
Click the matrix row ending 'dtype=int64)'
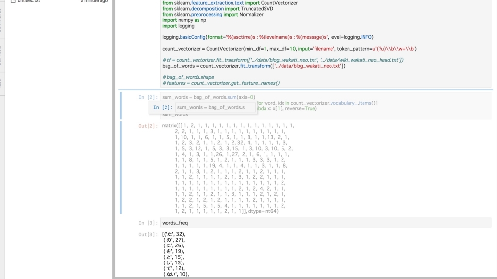[226, 211]
